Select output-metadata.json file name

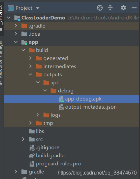point(91,107)
